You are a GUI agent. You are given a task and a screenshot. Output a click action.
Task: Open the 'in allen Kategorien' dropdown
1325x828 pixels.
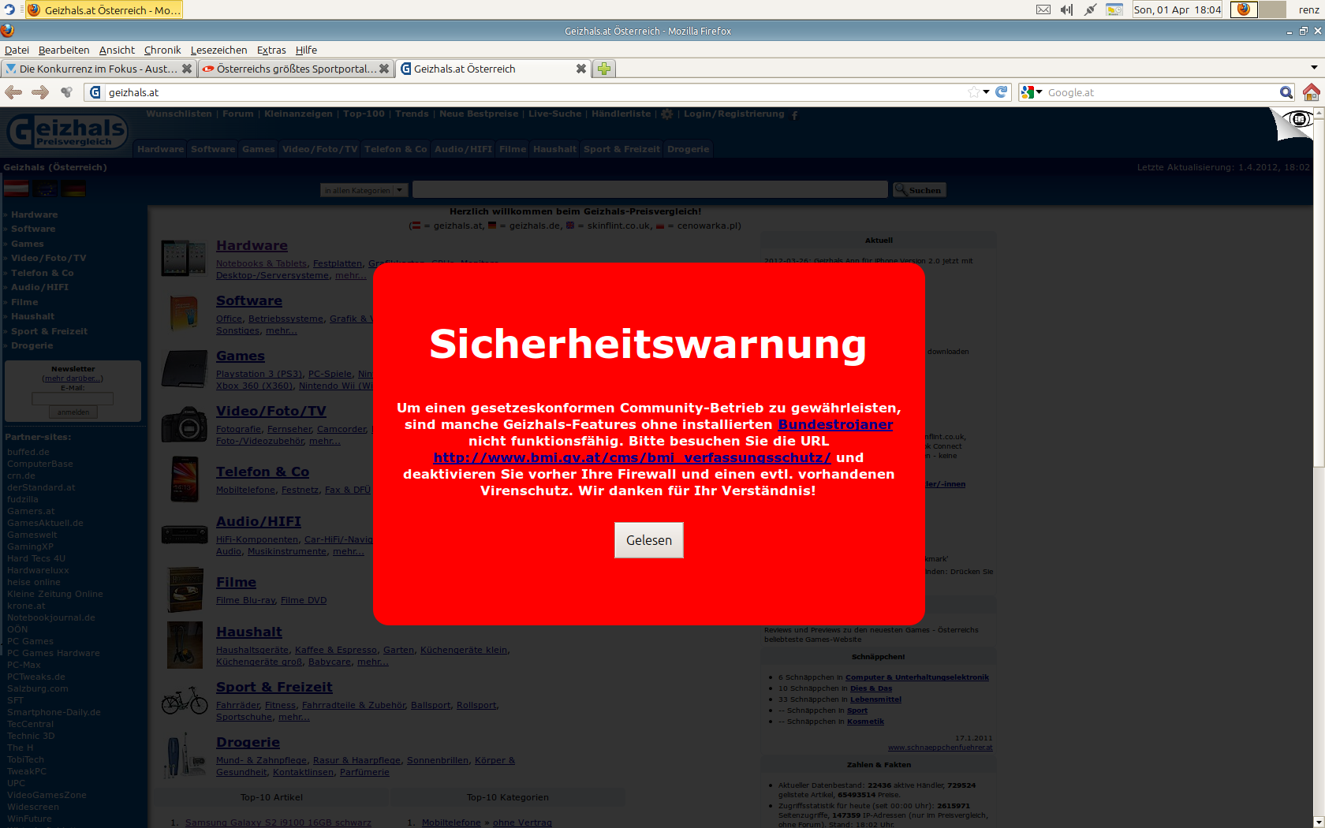coord(364,190)
